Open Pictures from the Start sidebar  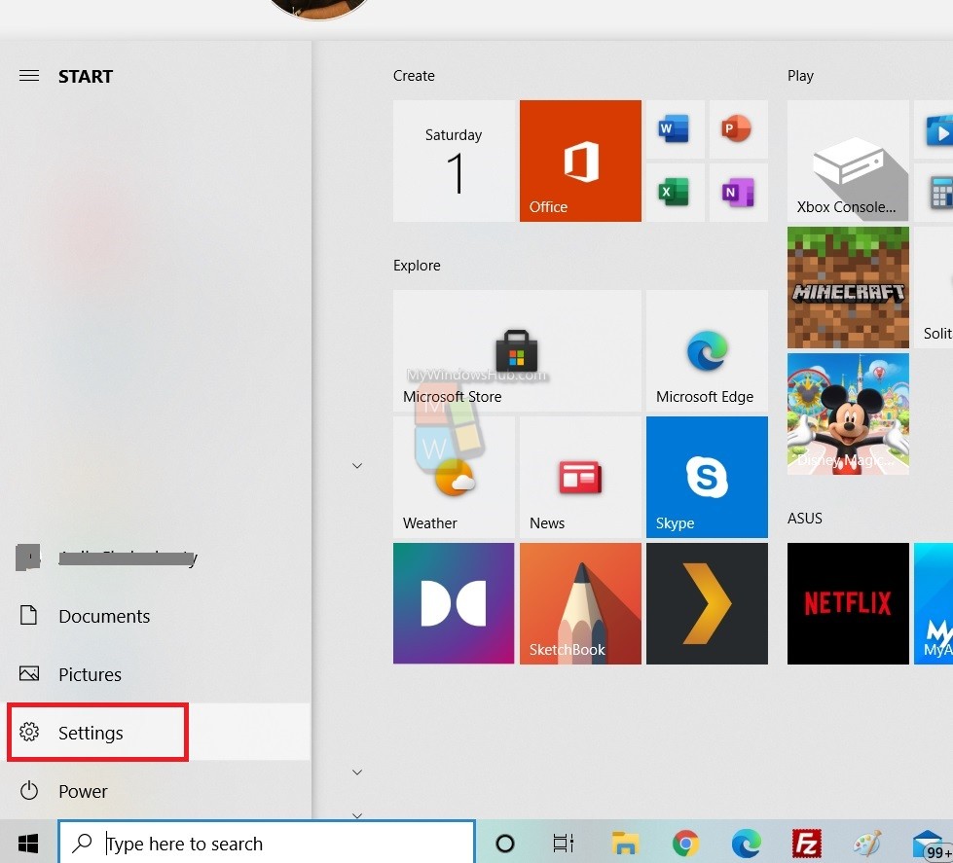155,673
